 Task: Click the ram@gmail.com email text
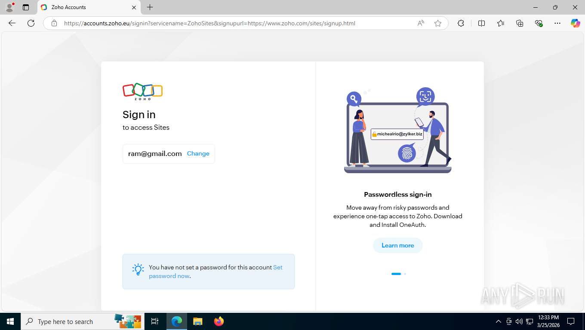[155, 153]
